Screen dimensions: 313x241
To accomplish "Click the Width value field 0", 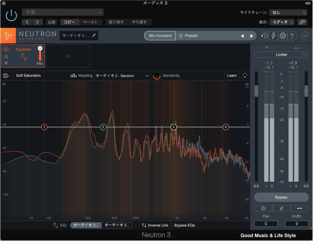I will pos(296,224).
